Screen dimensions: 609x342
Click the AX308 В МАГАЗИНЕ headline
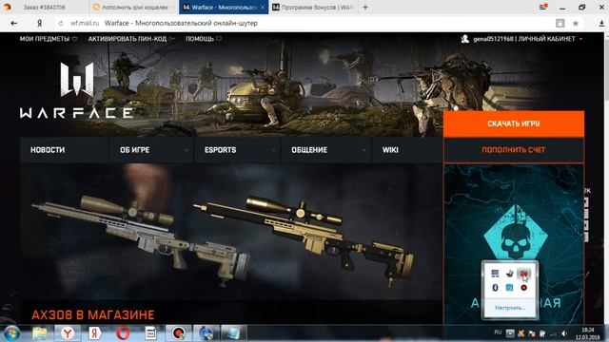click(93, 314)
